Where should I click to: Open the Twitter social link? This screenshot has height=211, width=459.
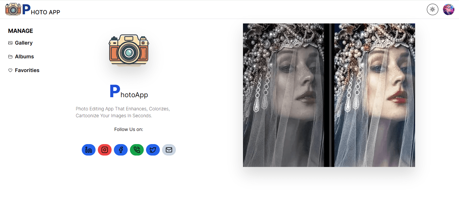tap(153, 150)
